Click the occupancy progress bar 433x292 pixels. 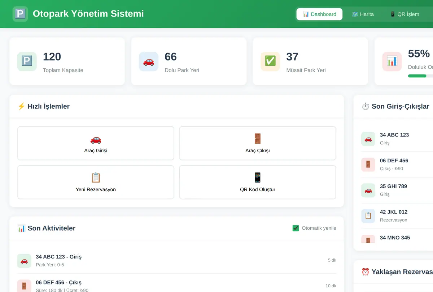point(420,76)
